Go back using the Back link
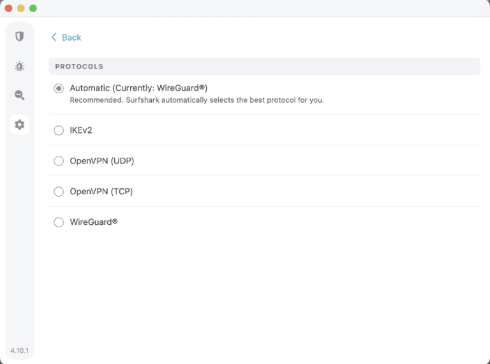 (71, 37)
